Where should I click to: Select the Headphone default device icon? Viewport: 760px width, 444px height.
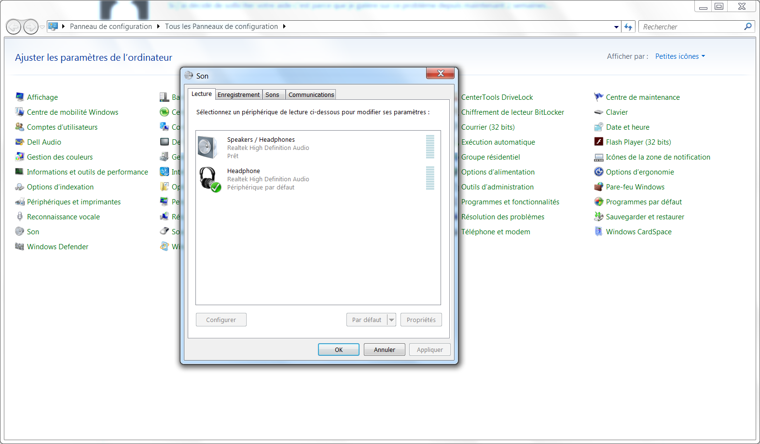pyautogui.click(x=209, y=179)
